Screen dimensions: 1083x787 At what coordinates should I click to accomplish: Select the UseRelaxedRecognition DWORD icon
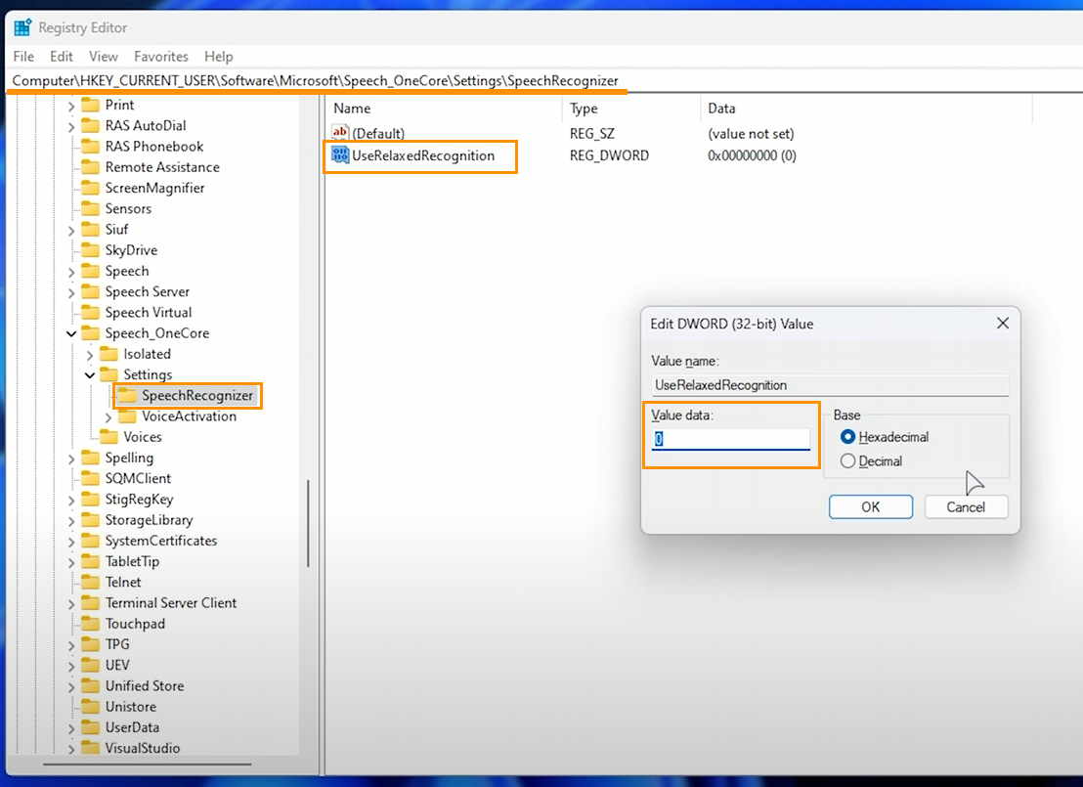tap(340, 155)
